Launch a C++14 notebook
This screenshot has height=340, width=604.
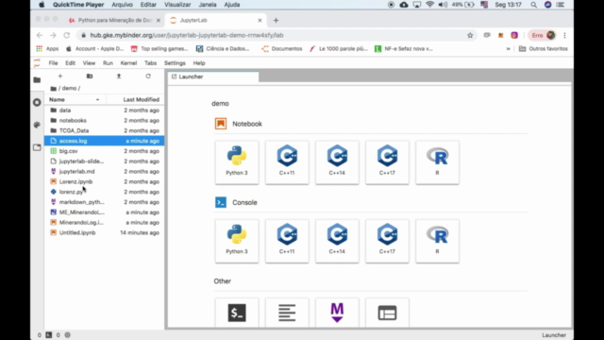(x=337, y=162)
